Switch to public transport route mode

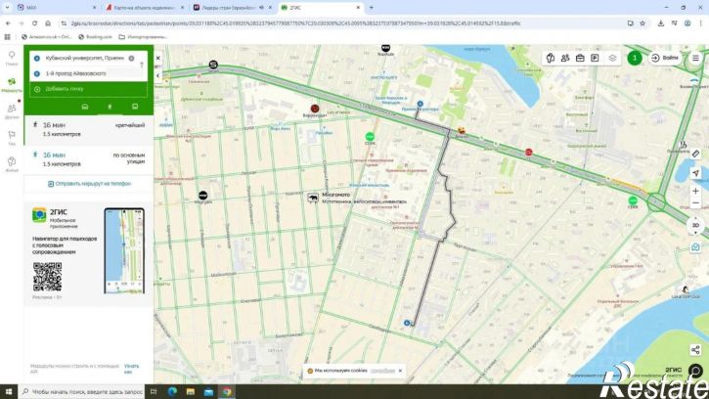(135, 107)
